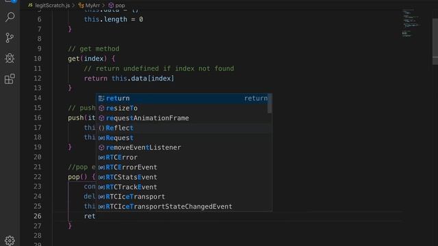Click the suggestion list scrollbar thumb
Viewport: 438px width, 246px height.
pos(270,103)
